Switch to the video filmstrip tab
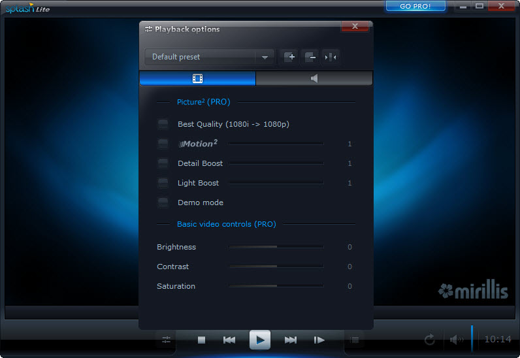The image size is (520, 358). tap(198, 78)
